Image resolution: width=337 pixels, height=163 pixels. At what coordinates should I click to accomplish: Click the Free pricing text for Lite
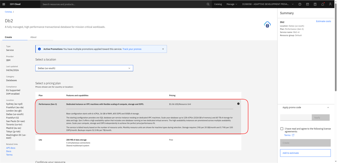[x=172, y=140]
